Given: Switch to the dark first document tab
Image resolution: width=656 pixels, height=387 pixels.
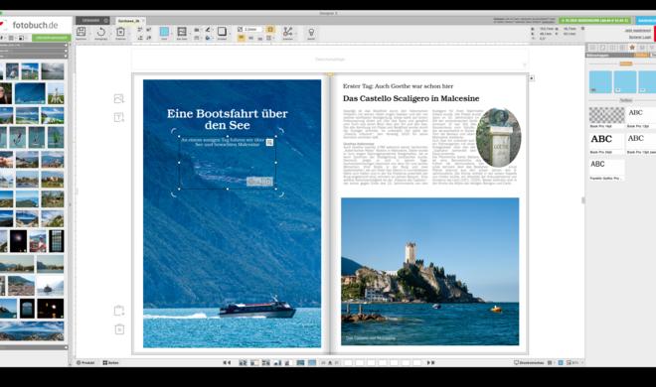Looking at the screenshot, I should [x=92, y=21].
